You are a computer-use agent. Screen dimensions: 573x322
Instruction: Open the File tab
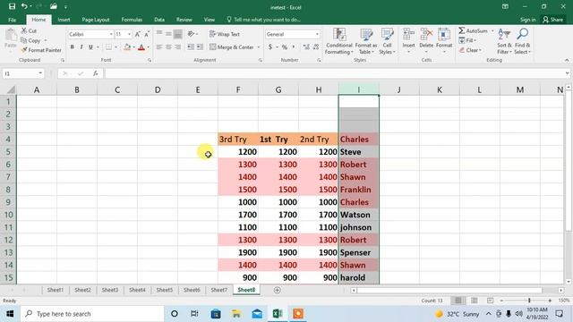click(x=12, y=20)
